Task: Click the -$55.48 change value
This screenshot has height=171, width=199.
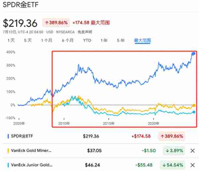Action: tap(144, 165)
